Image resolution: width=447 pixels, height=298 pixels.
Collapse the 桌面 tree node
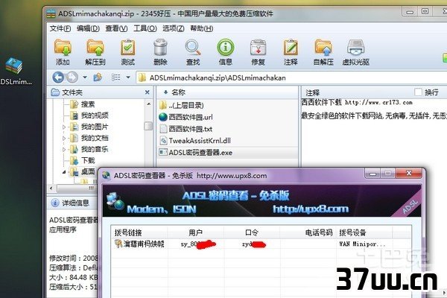coord(64,172)
